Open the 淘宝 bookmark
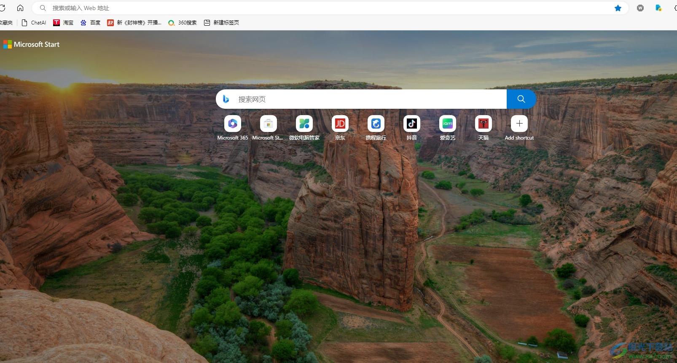This screenshot has width=677, height=363. 63,23
